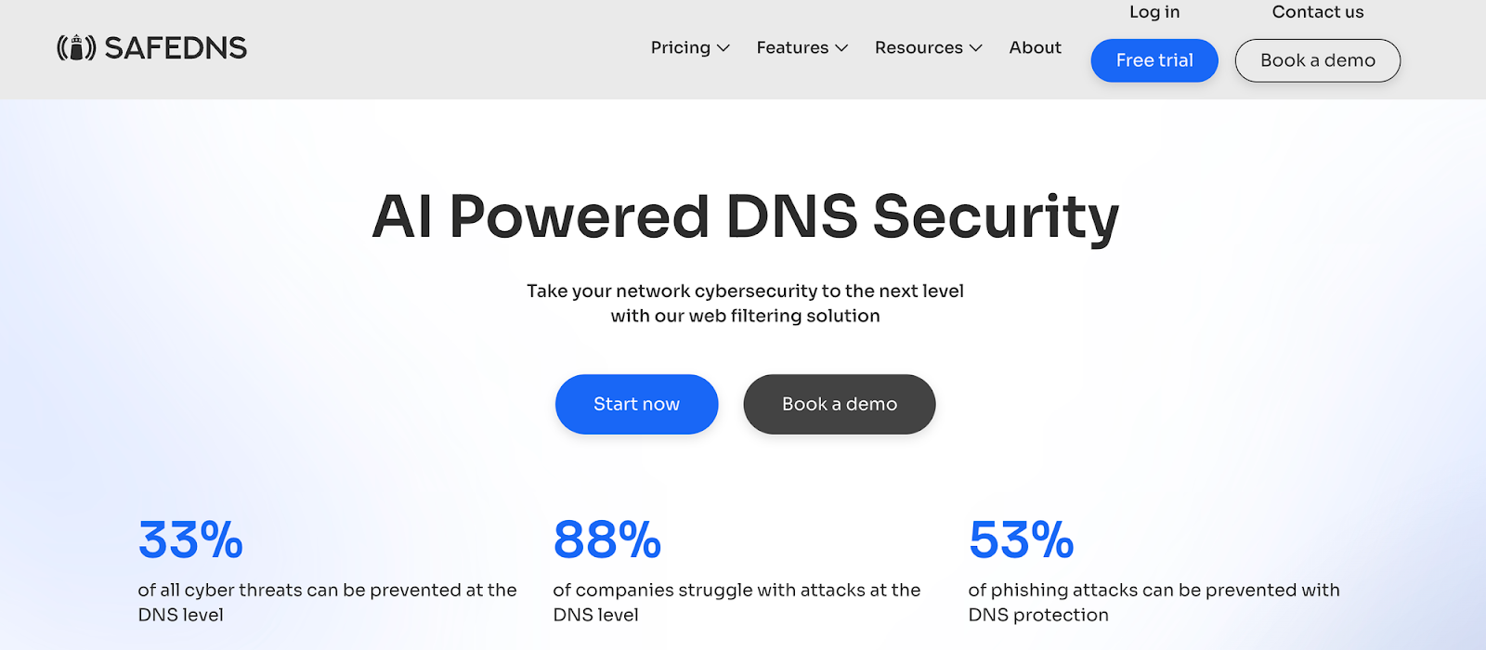Click the 33% statistic figure

pyautogui.click(x=190, y=539)
